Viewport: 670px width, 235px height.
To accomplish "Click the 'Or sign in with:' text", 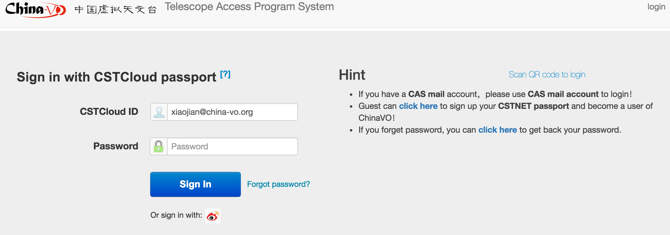I will click(x=176, y=215).
